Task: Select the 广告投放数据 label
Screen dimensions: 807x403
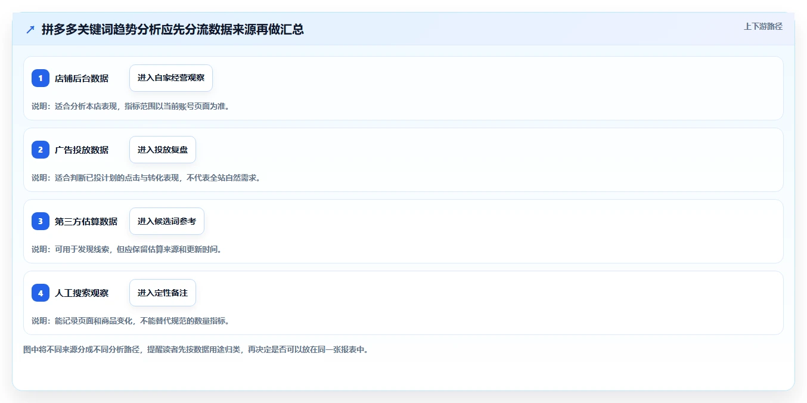Action: (82, 150)
